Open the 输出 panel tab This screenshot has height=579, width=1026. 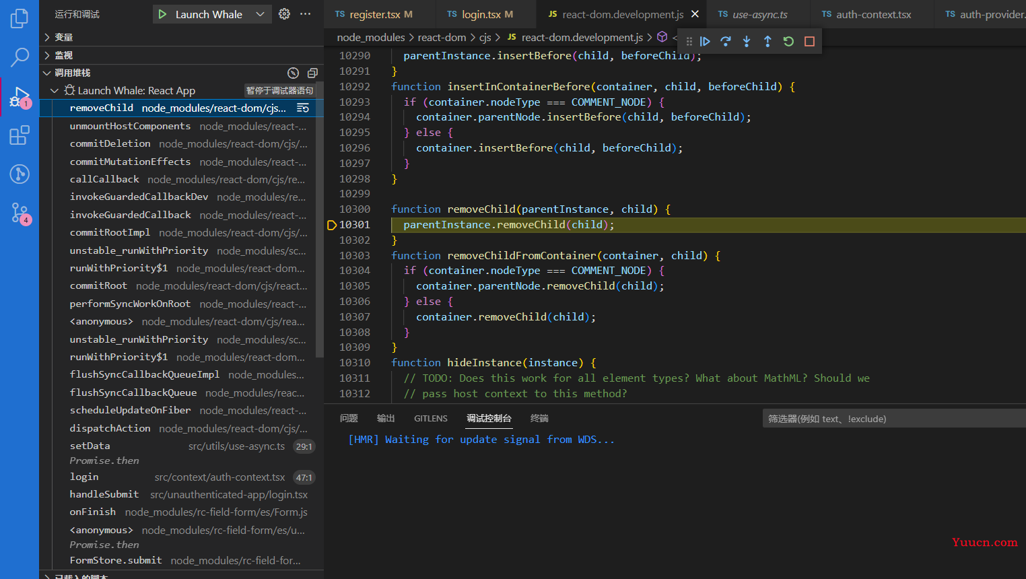click(x=386, y=419)
